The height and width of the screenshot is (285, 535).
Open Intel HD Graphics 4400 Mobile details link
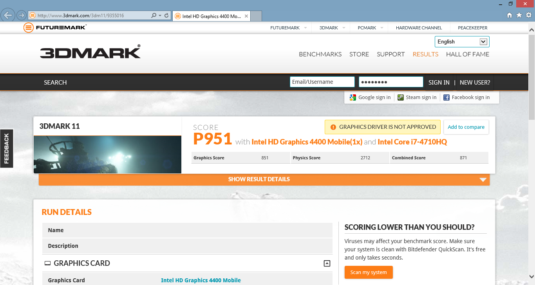click(x=201, y=280)
